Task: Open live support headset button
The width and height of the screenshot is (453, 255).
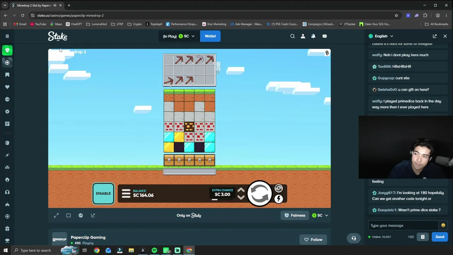Action: click(x=354, y=238)
